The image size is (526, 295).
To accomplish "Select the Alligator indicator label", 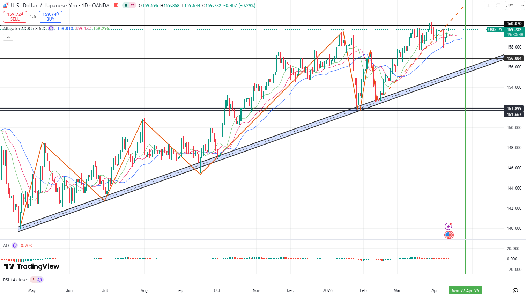I will point(12,29).
